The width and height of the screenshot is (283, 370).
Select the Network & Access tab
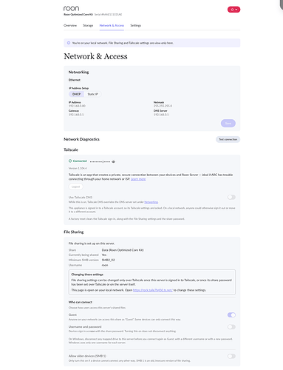pyautogui.click(x=112, y=25)
